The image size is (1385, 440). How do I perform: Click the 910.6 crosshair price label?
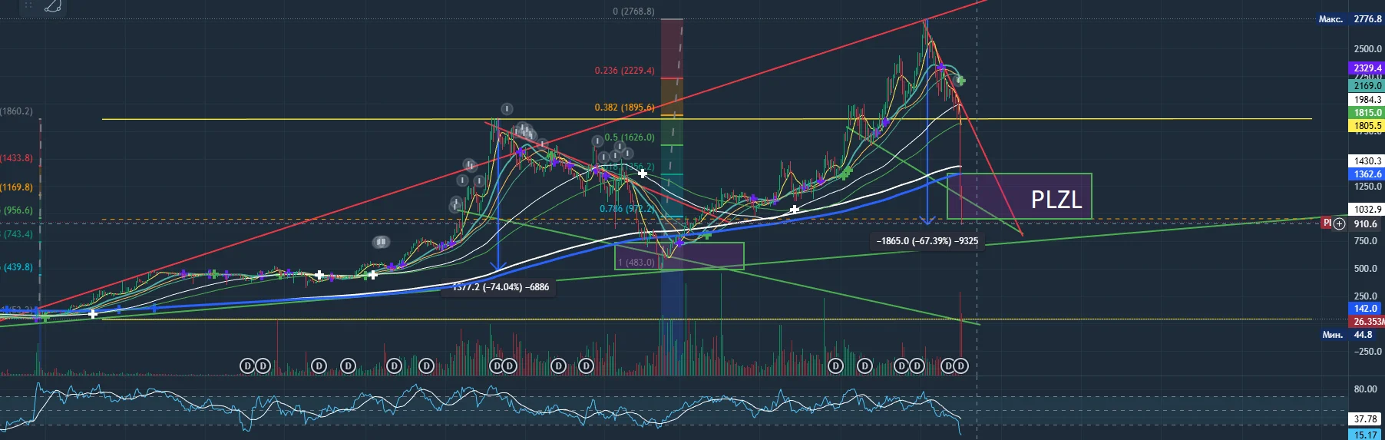point(1366,224)
